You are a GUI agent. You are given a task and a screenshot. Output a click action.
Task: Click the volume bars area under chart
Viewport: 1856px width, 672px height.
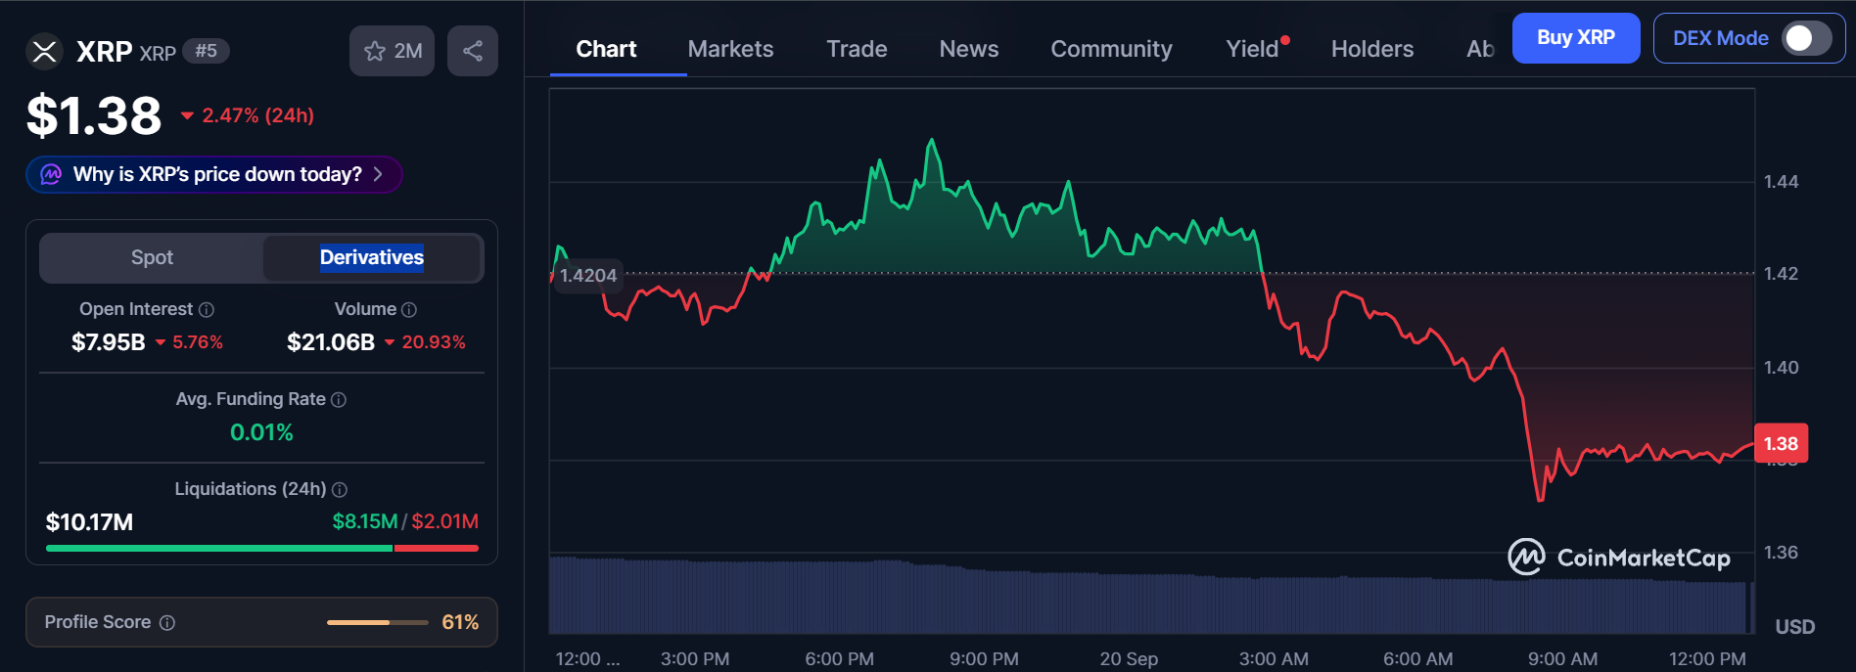(x=1149, y=597)
